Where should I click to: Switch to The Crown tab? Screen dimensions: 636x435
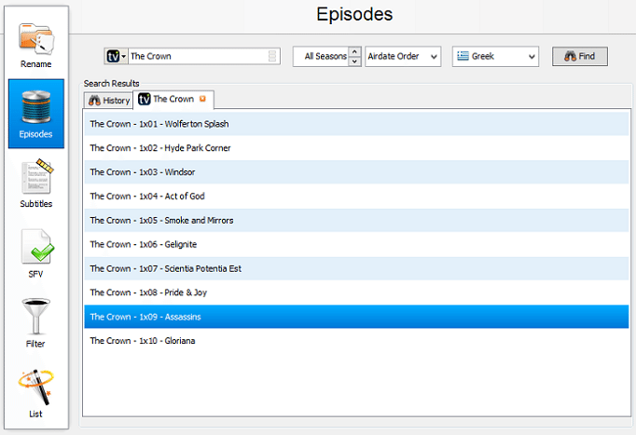point(173,100)
